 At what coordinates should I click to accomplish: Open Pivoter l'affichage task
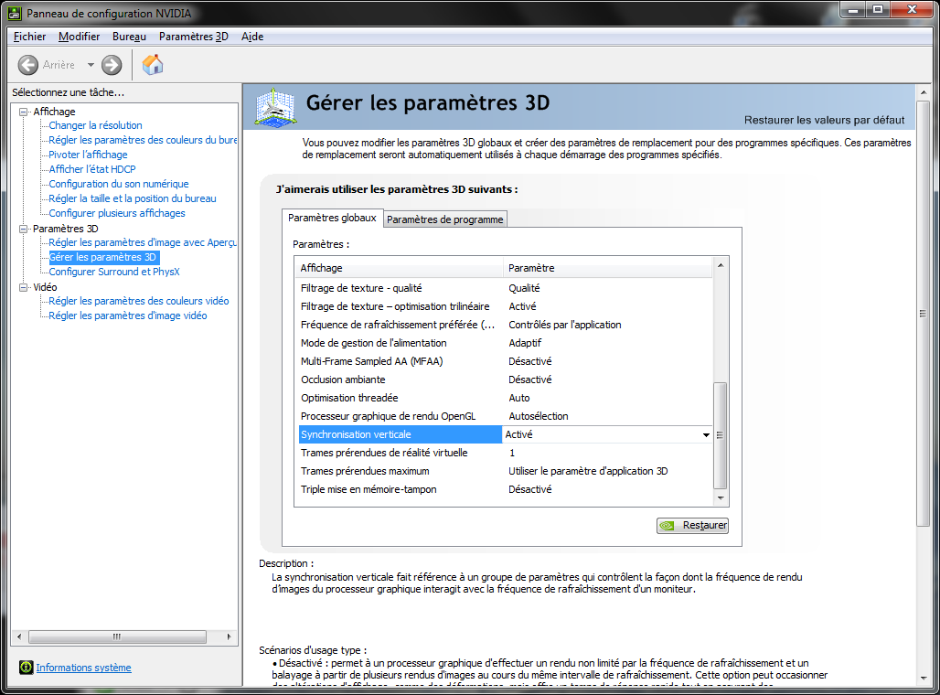[88, 155]
